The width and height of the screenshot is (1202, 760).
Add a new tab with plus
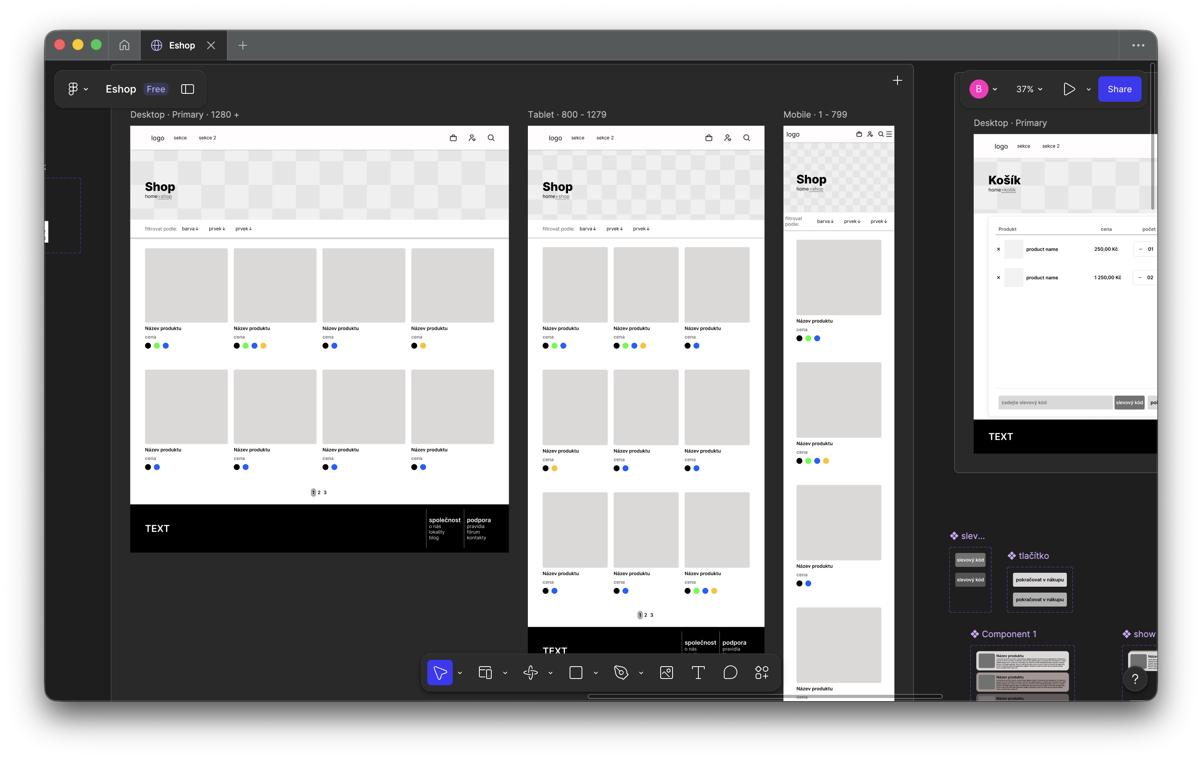(x=243, y=45)
